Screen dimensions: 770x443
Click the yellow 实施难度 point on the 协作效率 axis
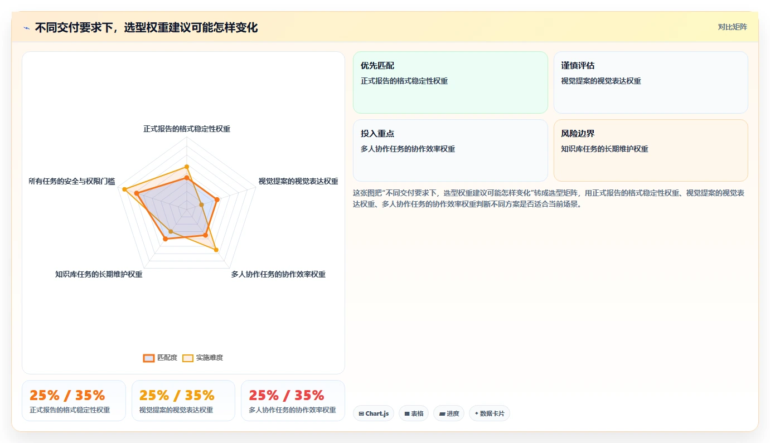(216, 250)
